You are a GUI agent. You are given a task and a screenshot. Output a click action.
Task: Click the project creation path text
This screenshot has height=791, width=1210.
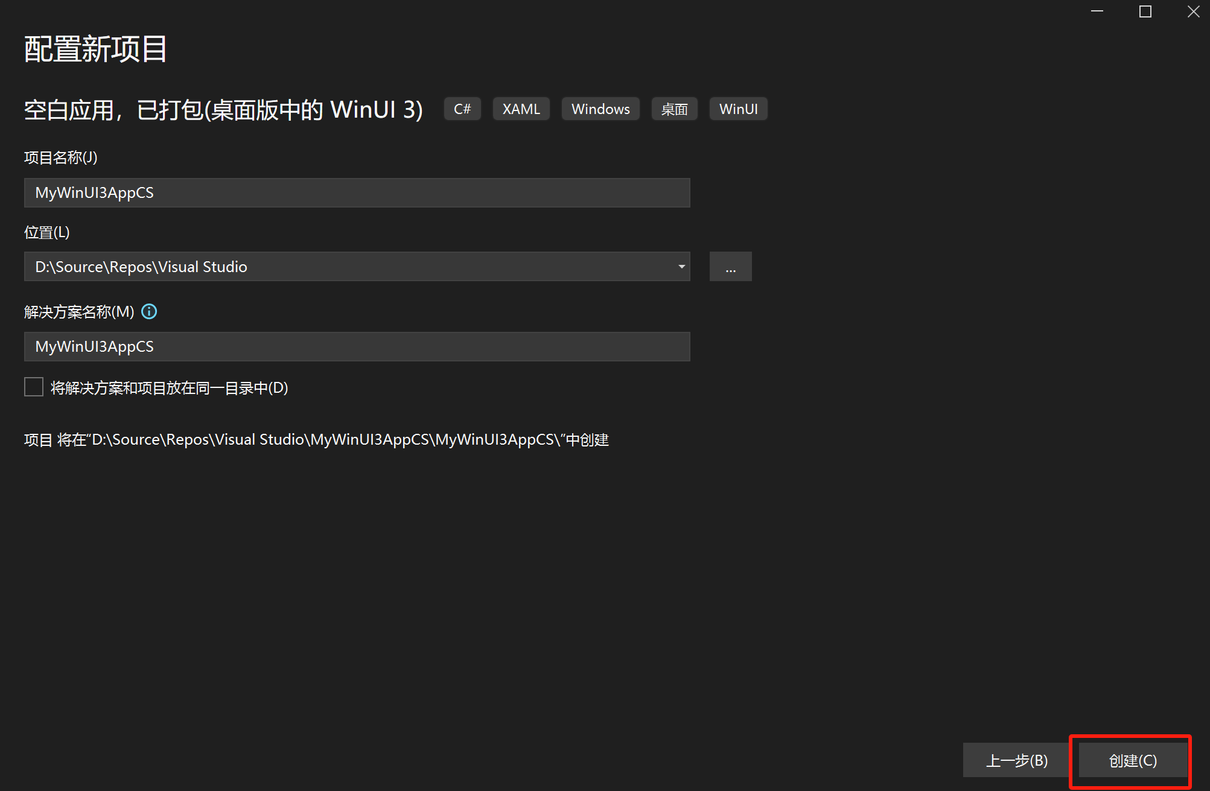click(x=316, y=440)
